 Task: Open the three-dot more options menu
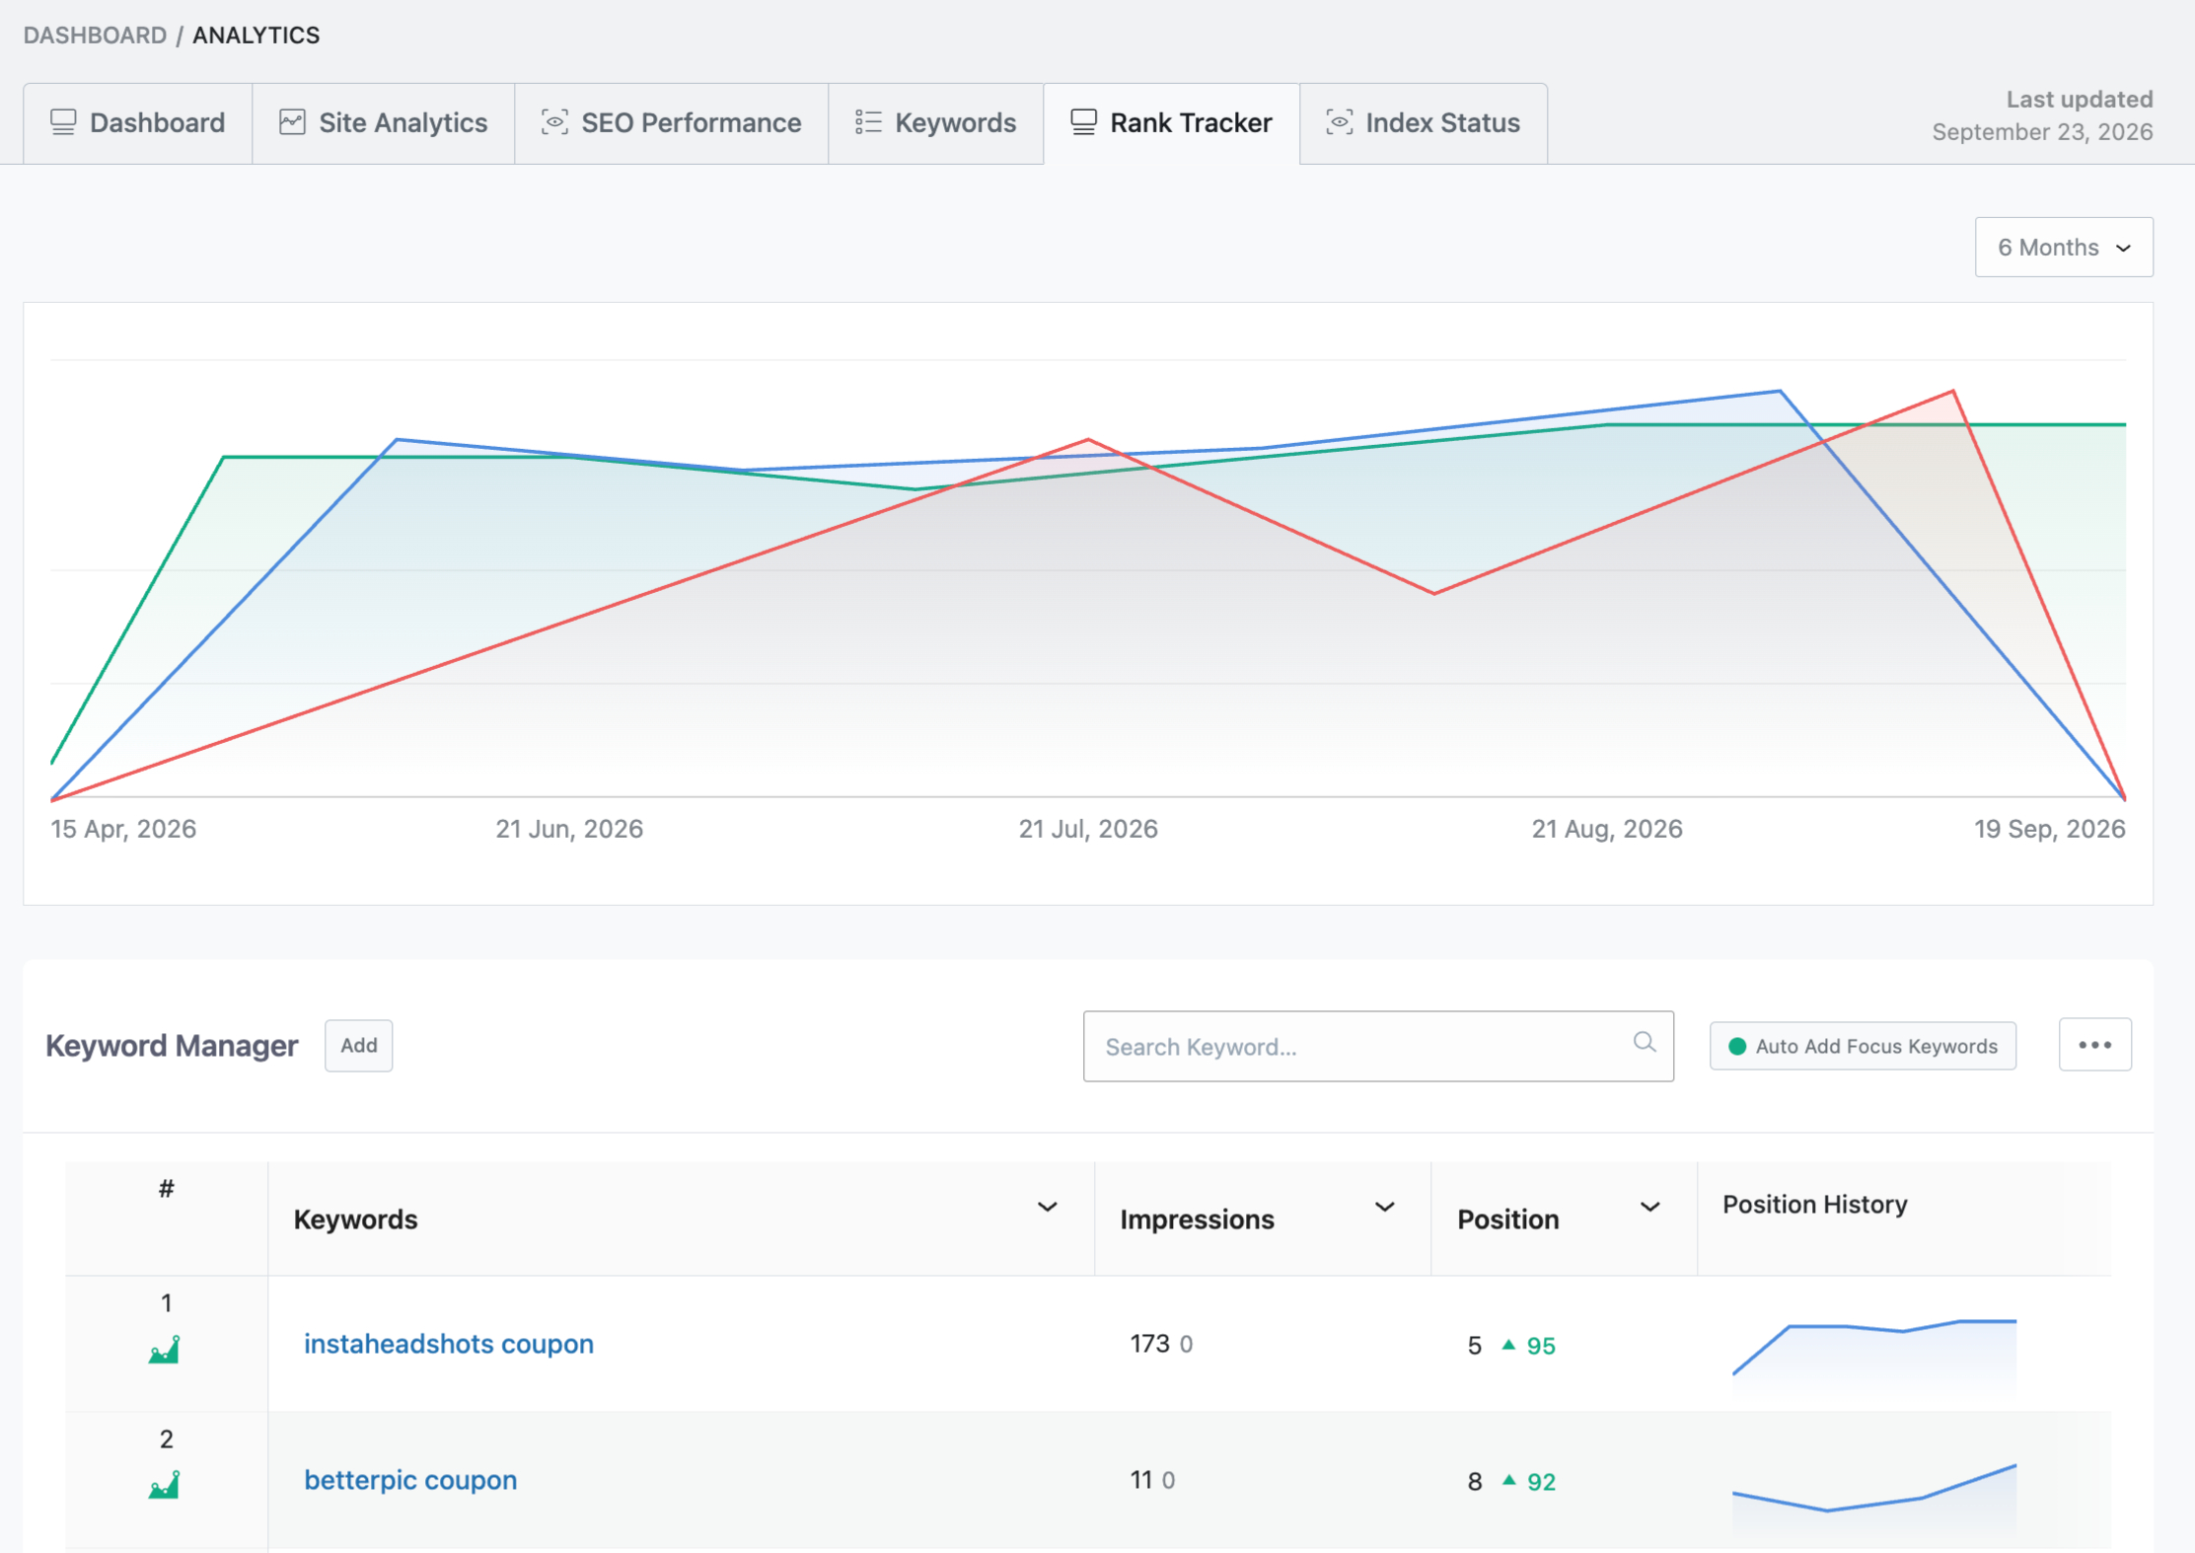tap(2094, 1045)
